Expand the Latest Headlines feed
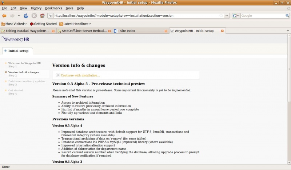The height and width of the screenshot is (170, 291). tap(75, 24)
